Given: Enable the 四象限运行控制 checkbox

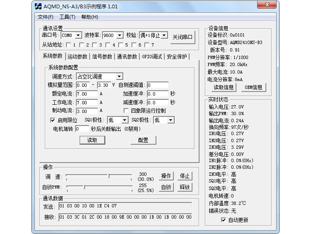Looking at the screenshot, I should [126, 111].
